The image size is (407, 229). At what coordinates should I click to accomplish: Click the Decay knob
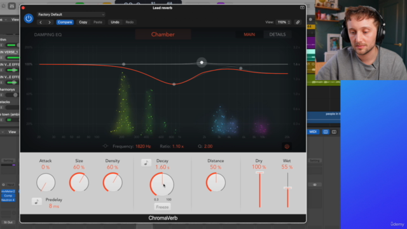[162, 184]
